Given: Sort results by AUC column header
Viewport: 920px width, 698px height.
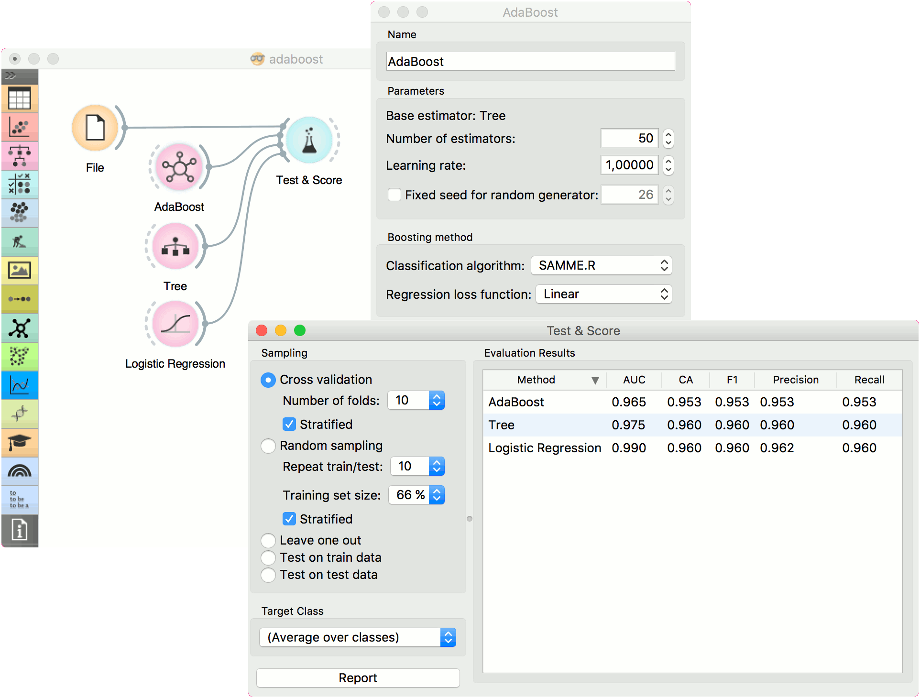Looking at the screenshot, I should coord(634,380).
